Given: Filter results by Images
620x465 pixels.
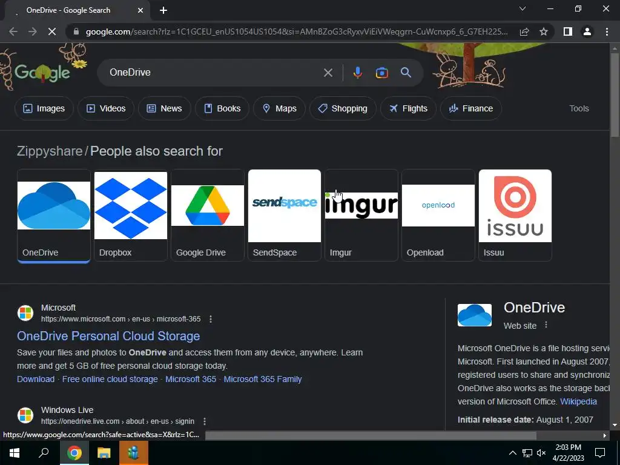Looking at the screenshot, I should click(x=44, y=108).
